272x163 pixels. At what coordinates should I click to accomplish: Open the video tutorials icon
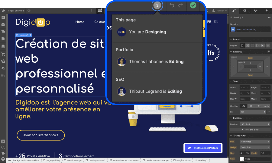pos(3,153)
